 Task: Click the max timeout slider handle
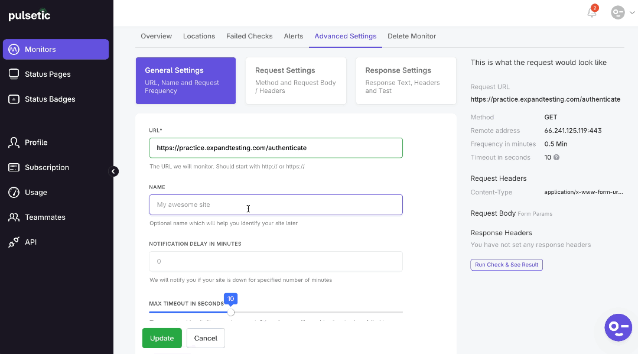point(231,312)
